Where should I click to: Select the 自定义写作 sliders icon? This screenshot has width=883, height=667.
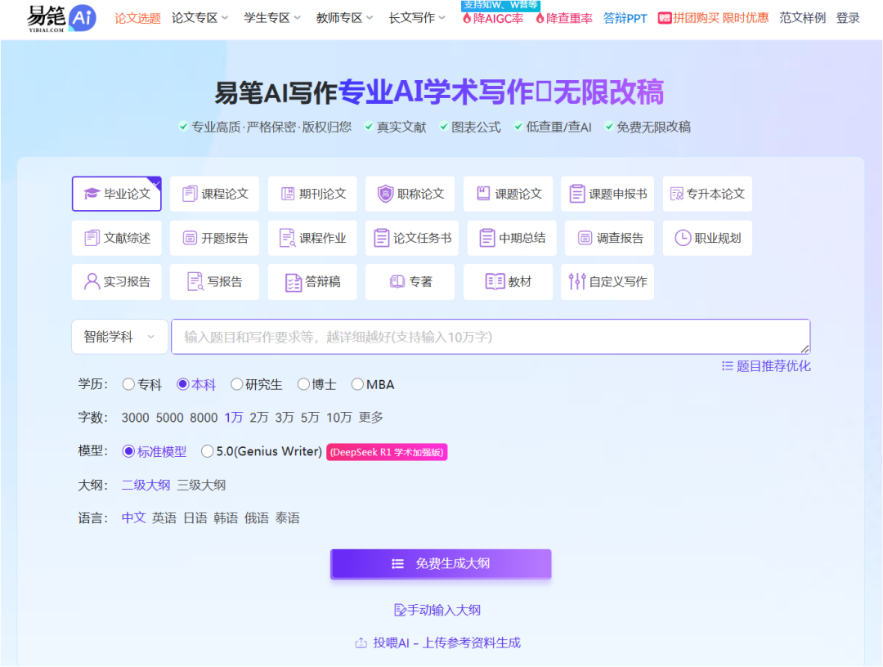(577, 281)
